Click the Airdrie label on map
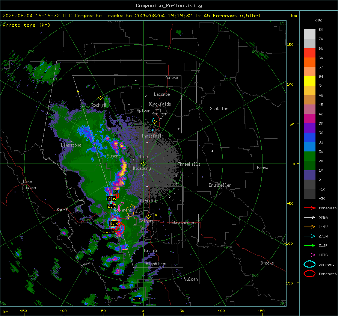The image size is (338, 316). [148, 201]
